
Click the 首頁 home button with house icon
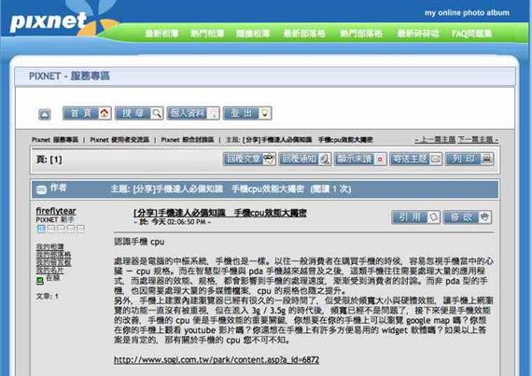click(x=87, y=113)
